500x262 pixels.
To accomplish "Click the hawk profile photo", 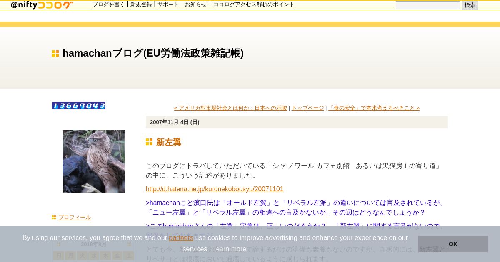I will (x=94, y=161).
